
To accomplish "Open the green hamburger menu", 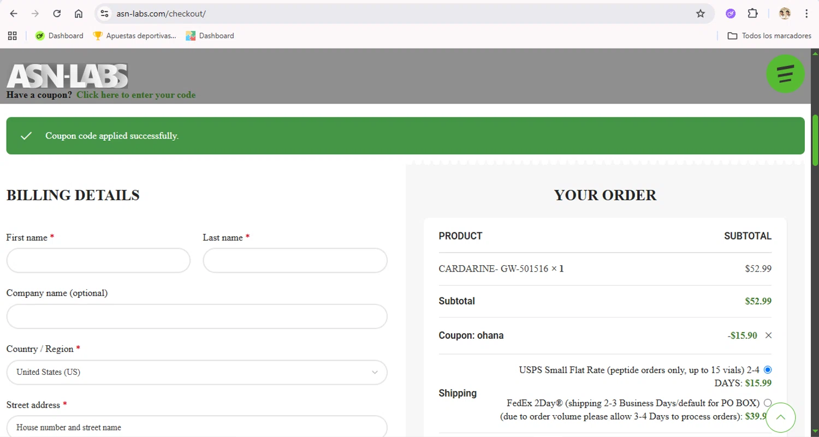I will (785, 74).
